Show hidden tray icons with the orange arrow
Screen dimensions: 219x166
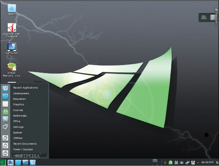coord(198,163)
